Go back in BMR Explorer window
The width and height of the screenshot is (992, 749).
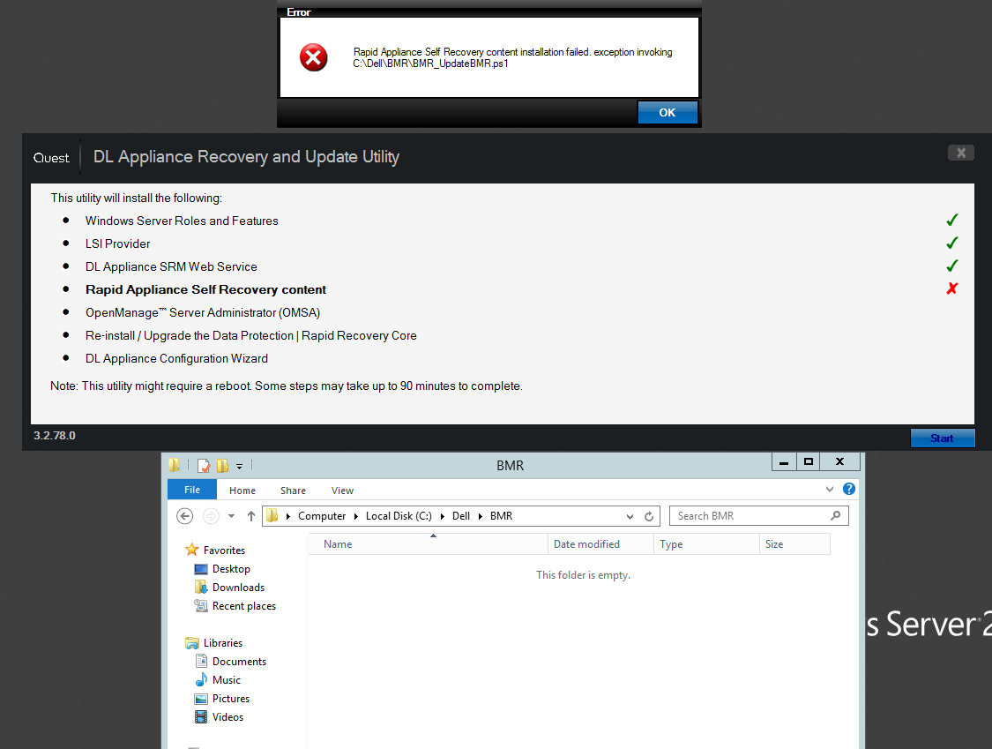(x=185, y=516)
